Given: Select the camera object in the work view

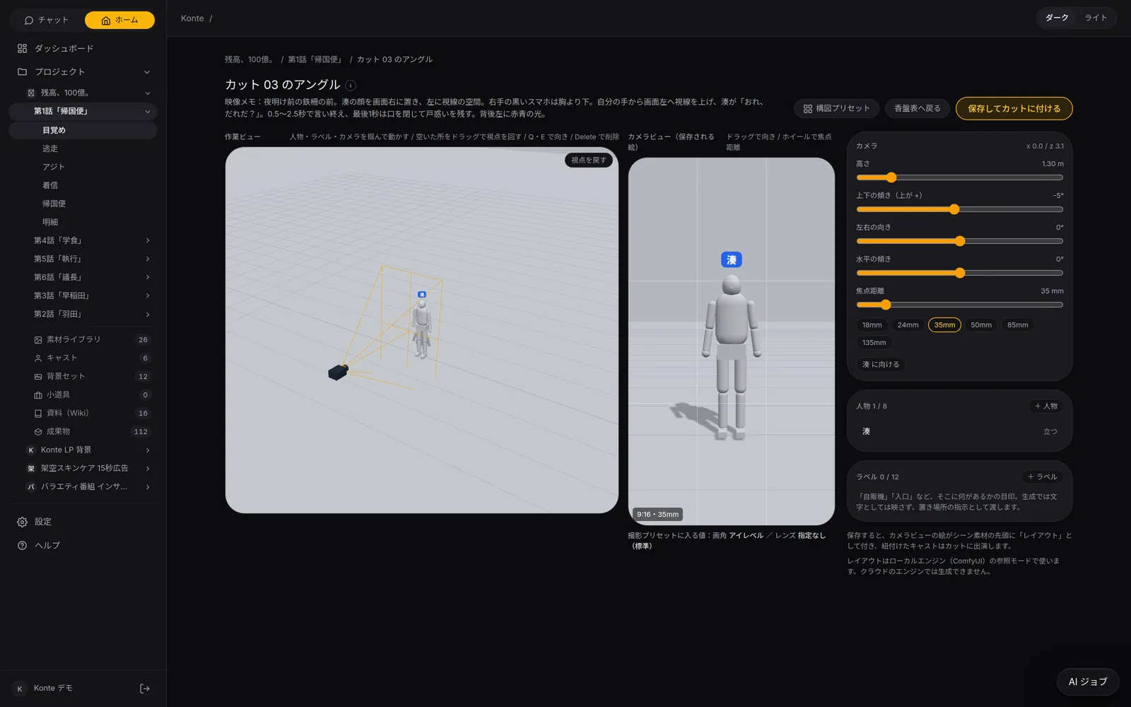Looking at the screenshot, I should pyautogui.click(x=338, y=372).
